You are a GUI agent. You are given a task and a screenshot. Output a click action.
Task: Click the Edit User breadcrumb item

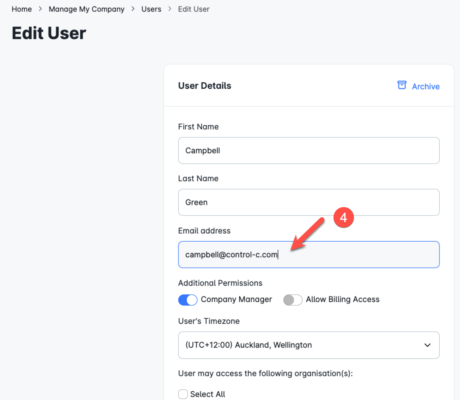click(194, 9)
